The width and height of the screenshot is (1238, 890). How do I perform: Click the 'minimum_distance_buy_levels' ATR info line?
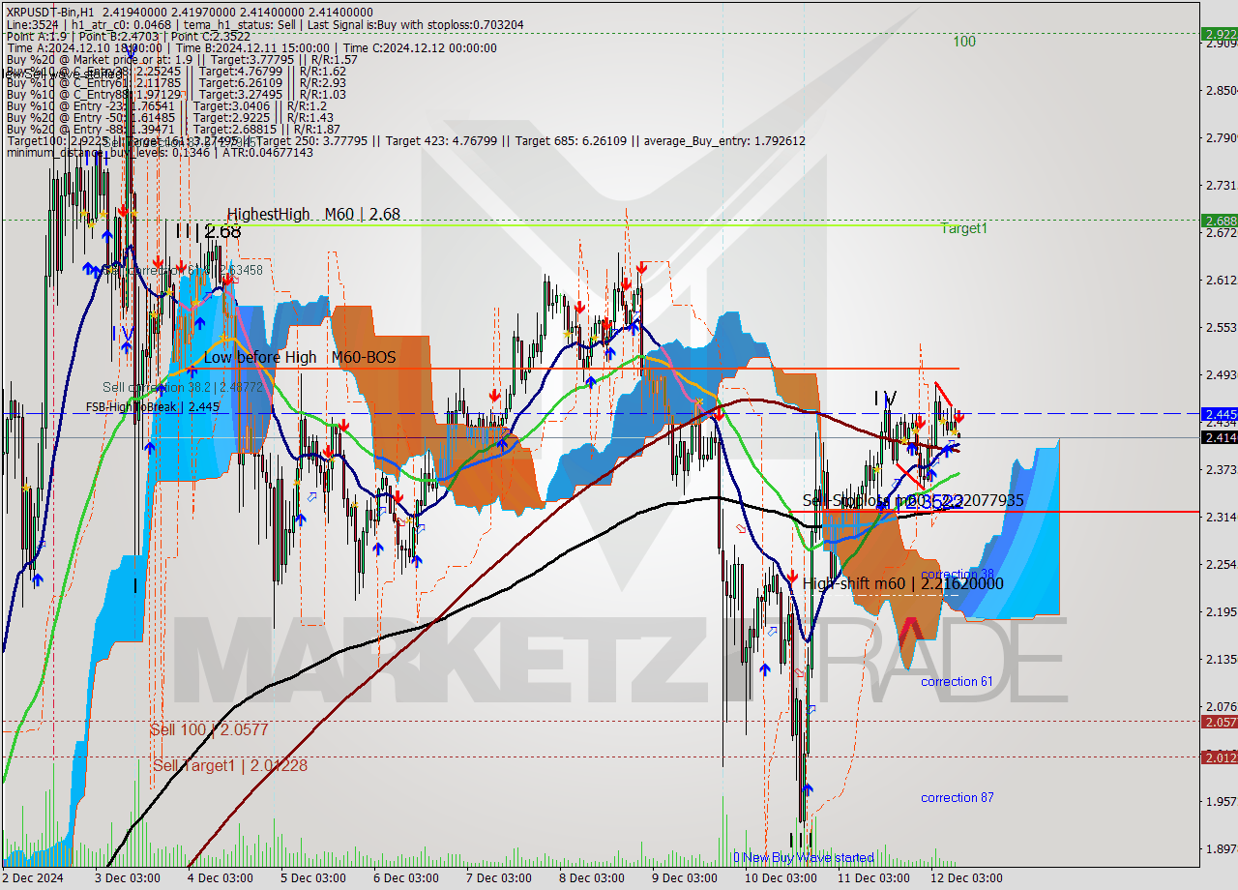[160, 153]
